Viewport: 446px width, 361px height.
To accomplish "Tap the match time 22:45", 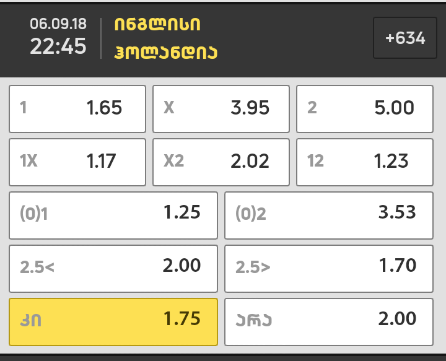I will pyautogui.click(x=58, y=46).
